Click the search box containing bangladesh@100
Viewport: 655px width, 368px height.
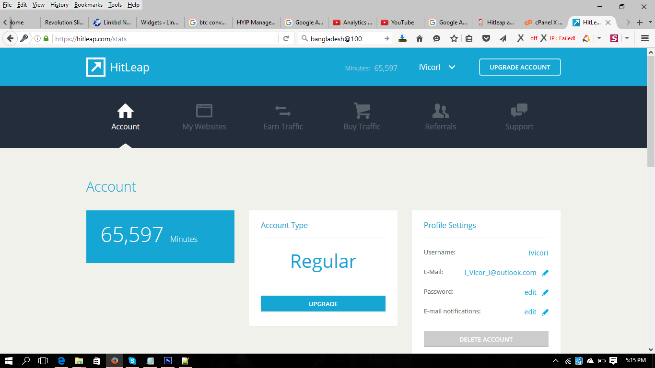345,38
